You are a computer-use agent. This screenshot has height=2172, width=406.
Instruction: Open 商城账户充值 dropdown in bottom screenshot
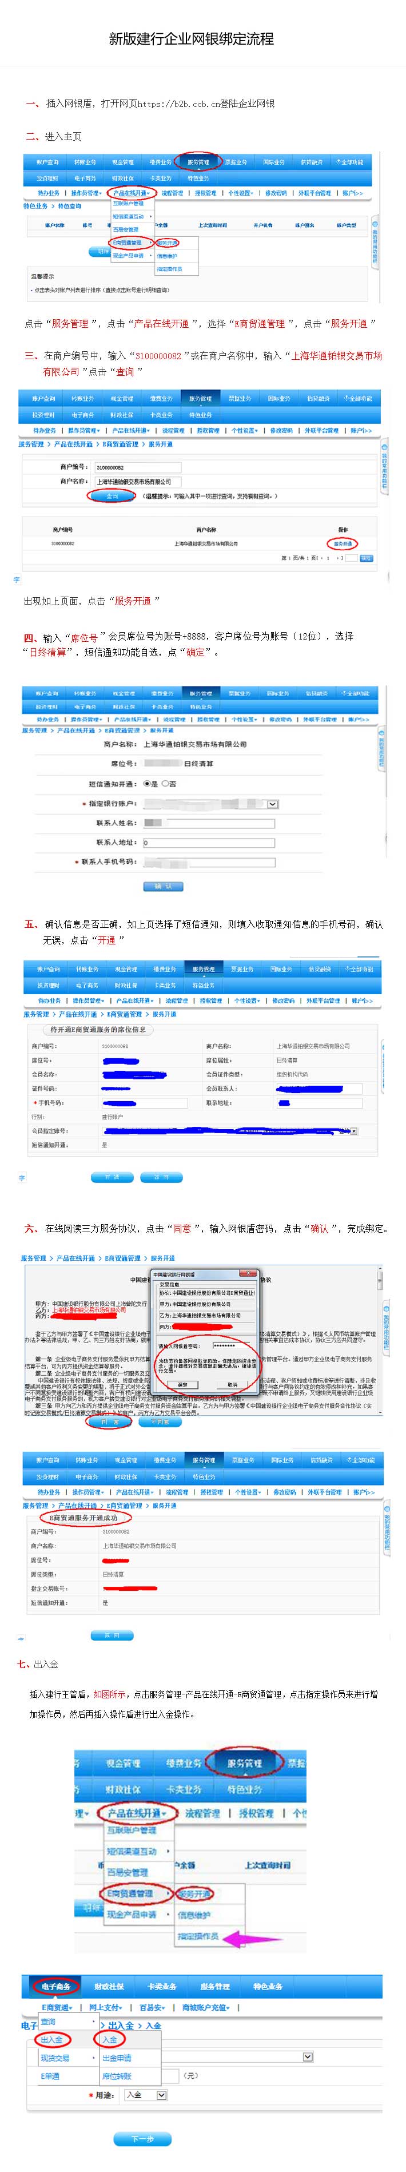(x=206, y=2008)
